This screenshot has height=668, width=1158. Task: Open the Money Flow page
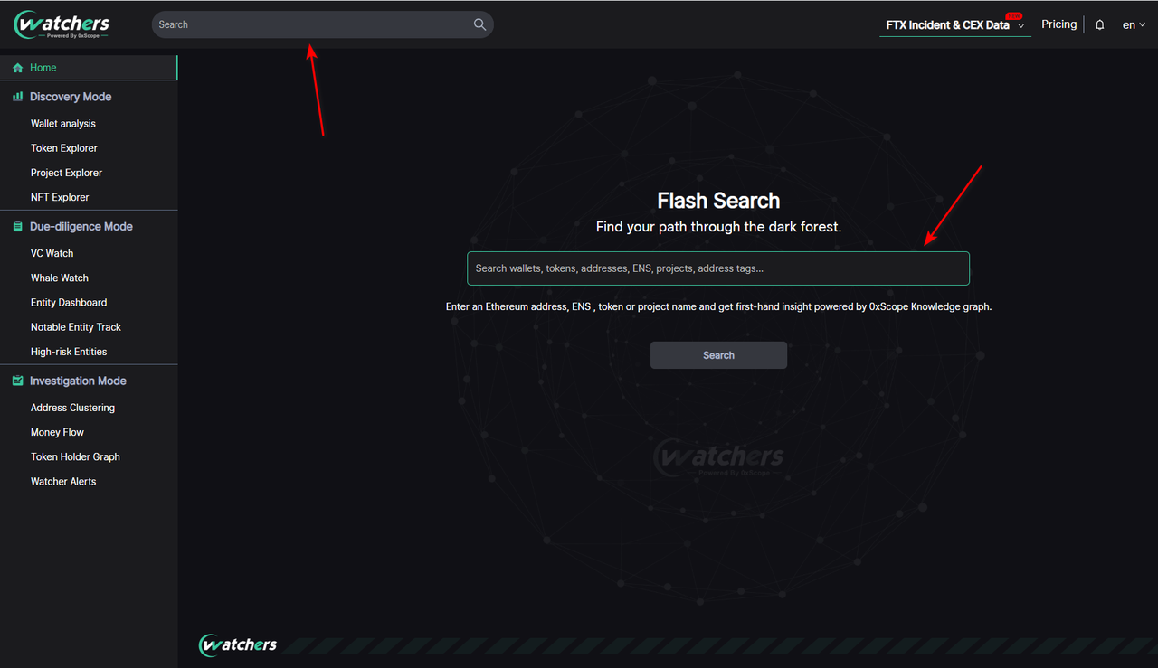click(57, 433)
